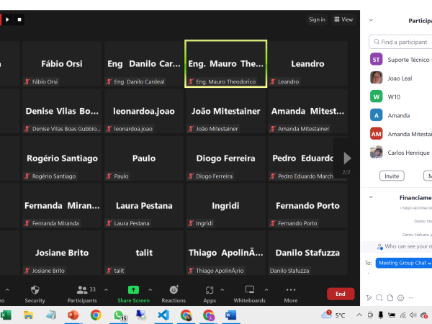Expand the Share Screen options arrow
The height and width of the screenshot is (324, 432).
(150, 290)
